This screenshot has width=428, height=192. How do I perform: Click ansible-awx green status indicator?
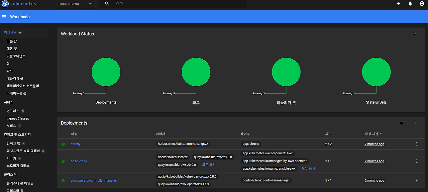pos(63,161)
